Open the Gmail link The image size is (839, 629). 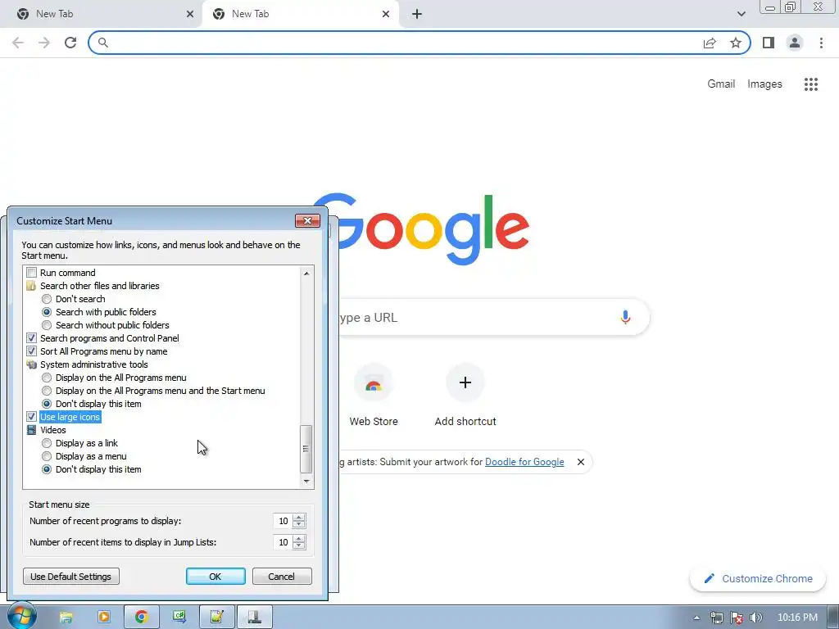[721, 84]
